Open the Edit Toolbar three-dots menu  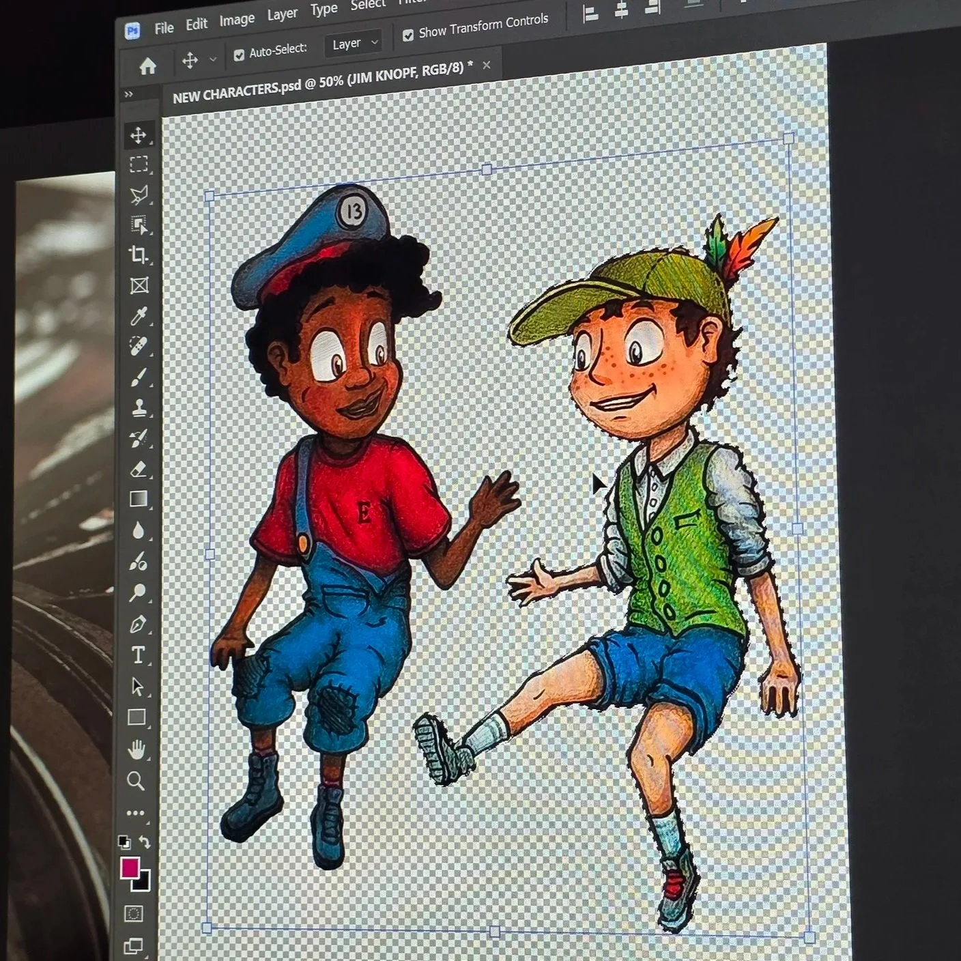point(135,812)
